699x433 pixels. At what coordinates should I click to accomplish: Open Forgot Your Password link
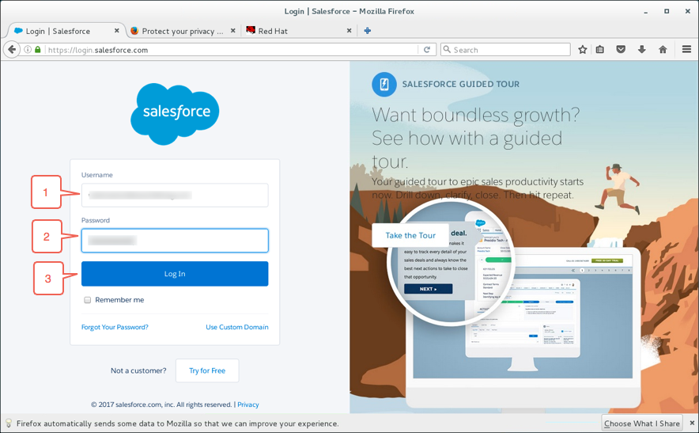[x=115, y=327]
